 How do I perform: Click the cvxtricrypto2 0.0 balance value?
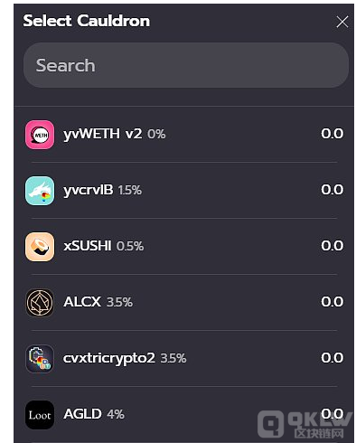(x=333, y=358)
